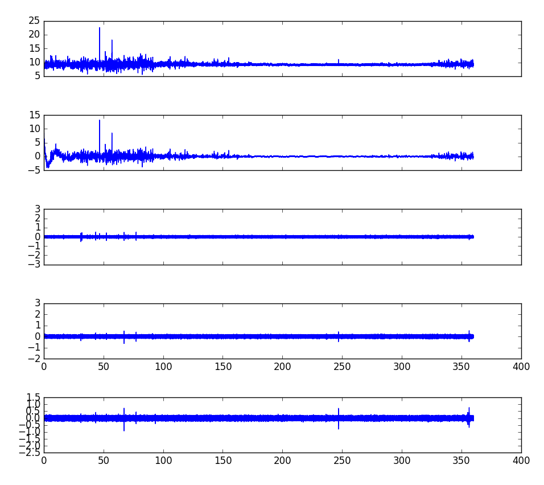
Task: Click the y-axis label 1.5 in bottom plot
Action: click(x=32, y=397)
